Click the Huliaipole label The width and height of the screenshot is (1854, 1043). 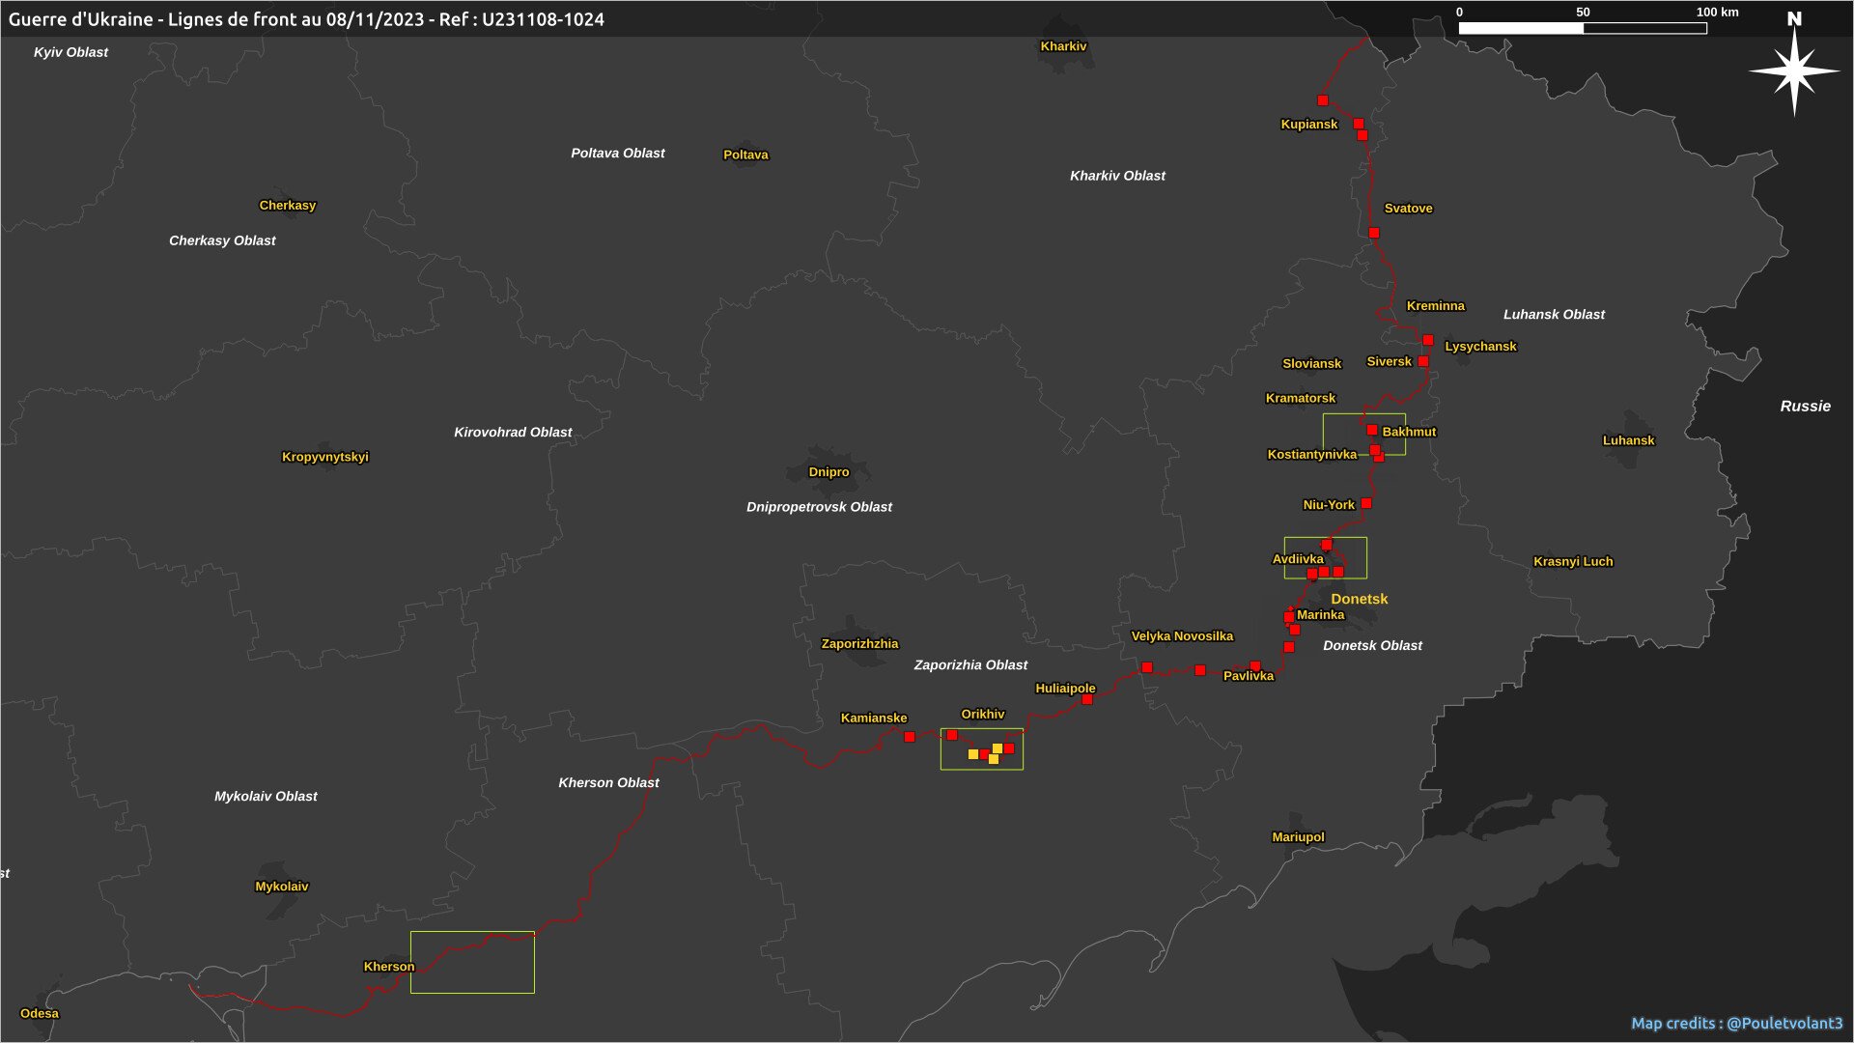coord(1065,688)
